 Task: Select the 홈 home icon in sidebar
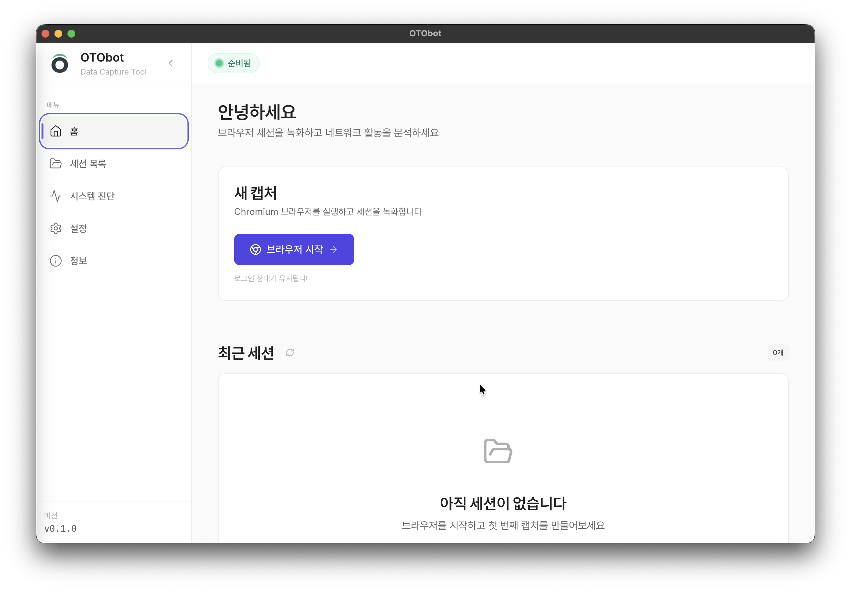click(x=56, y=131)
